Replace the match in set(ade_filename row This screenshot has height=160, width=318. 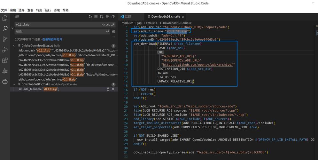(108, 89)
